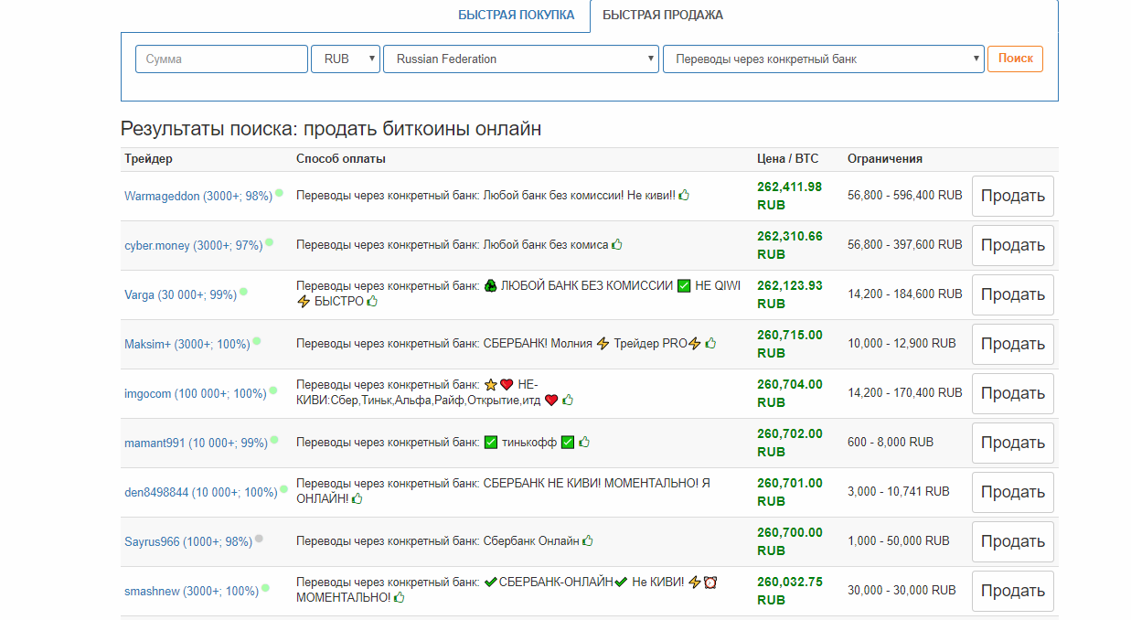Select the БЫСТРАЯ ПРОДАЖА tab
Screen dimensions: 1131x620
(663, 16)
